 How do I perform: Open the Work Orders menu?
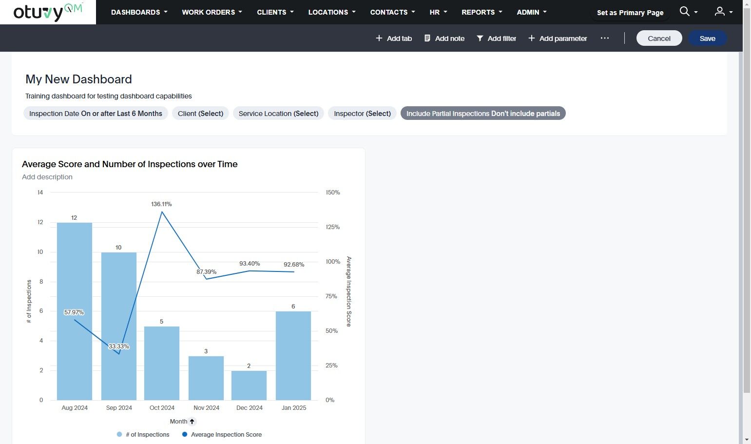[x=212, y=12]
